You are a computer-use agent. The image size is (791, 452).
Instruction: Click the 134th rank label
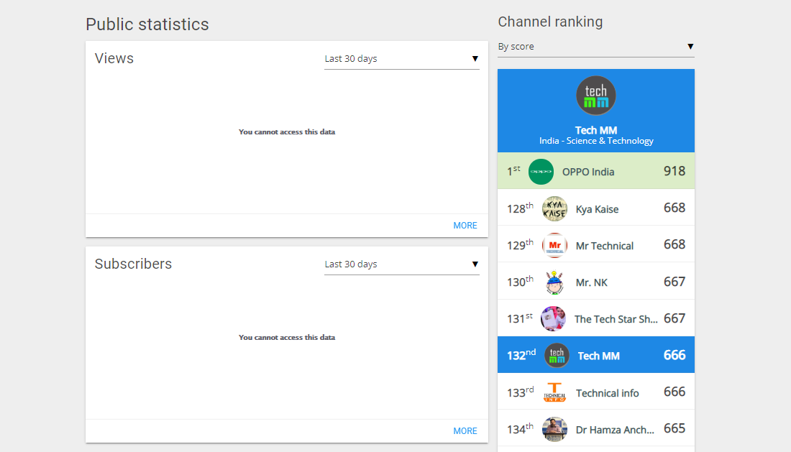(520, 428)
